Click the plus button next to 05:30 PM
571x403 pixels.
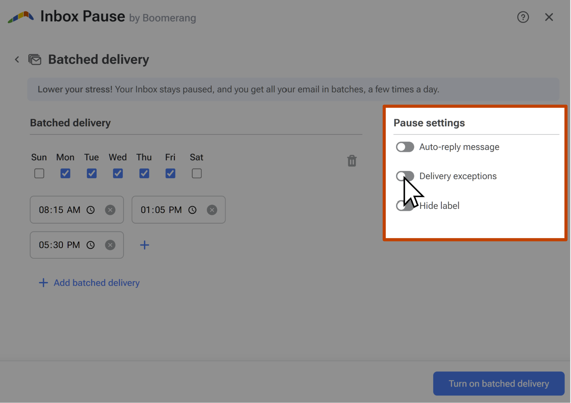(x=145, y=244)
